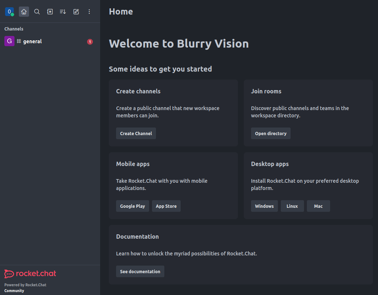Click the purple G channel avatar
Image resolution: width=378 pixels, height=295 pixels.
9,41
